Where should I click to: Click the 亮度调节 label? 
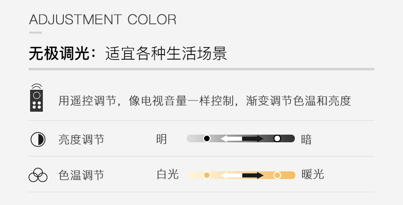tap(81, 140)
